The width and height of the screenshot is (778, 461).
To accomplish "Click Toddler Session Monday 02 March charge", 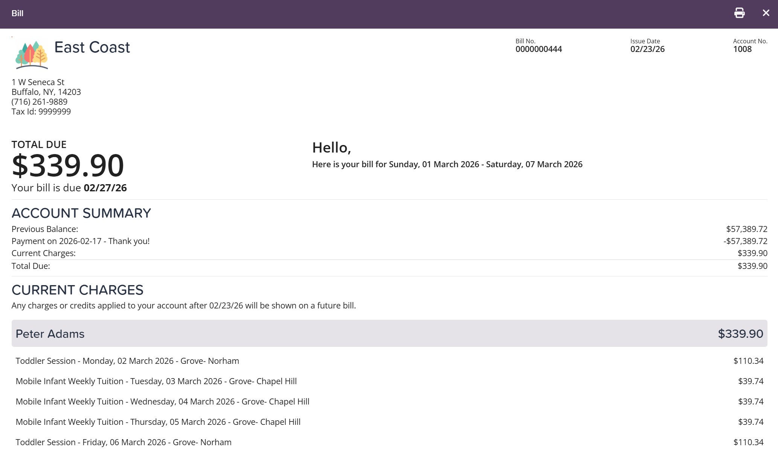I will pyautogui.click(x=127, y=361).
